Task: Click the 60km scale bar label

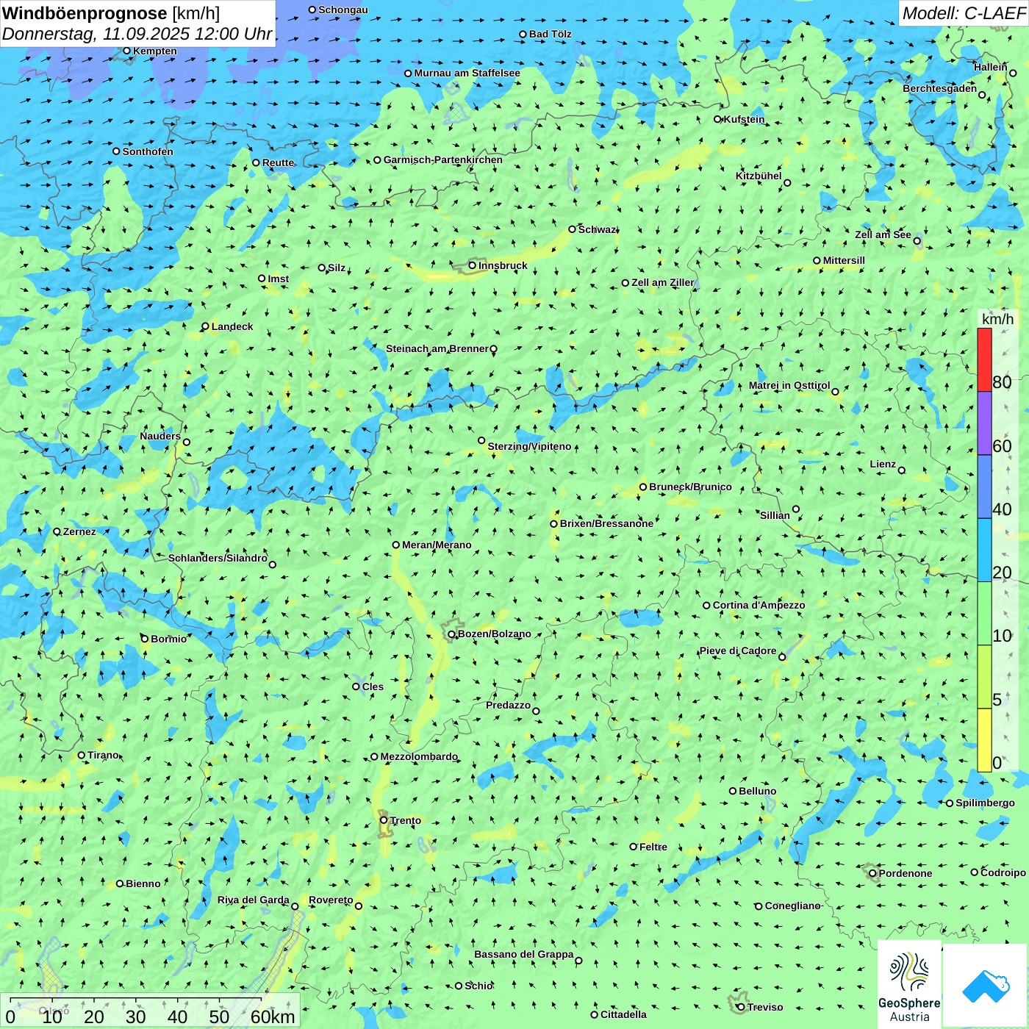Action: (x=273, y=1017)
